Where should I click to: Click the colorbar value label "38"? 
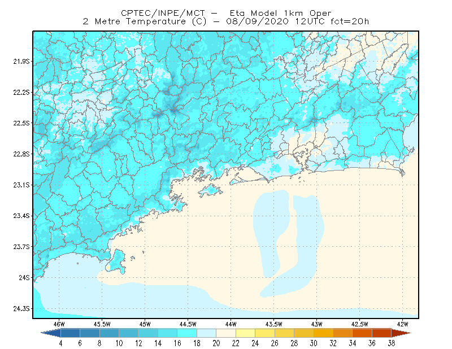[x=392, y=343]
